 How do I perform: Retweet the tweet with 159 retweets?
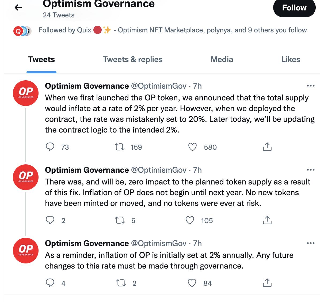120,147
